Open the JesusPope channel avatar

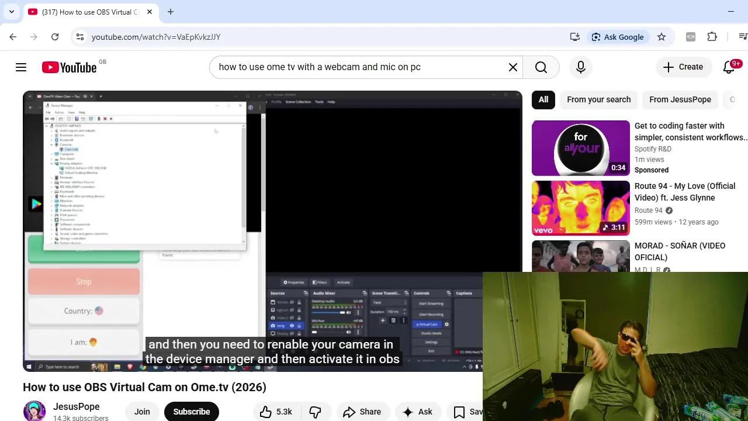pyautogui.click(x=34, y=412)
